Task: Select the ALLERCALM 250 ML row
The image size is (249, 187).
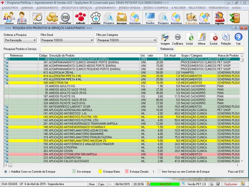Action: [x=93, y=72]
